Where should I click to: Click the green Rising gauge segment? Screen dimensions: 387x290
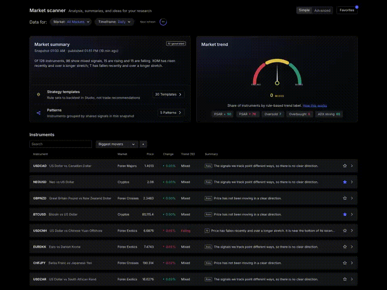[296, 73]
